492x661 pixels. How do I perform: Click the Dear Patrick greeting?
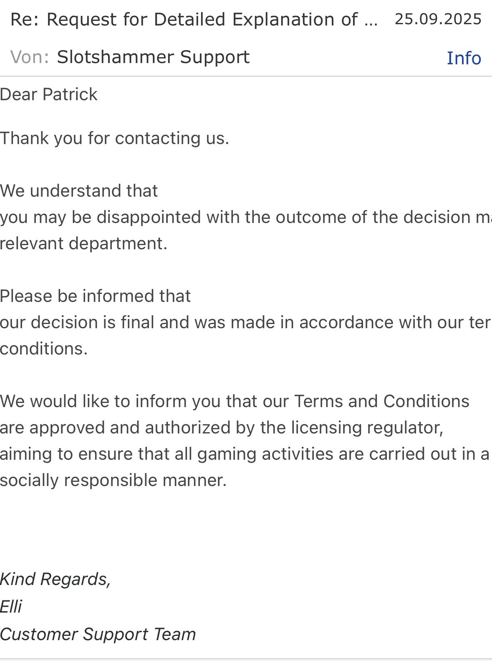click(49, 94)
